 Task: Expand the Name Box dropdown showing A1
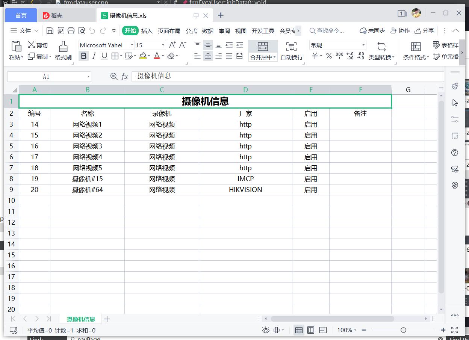click(88, 77)
